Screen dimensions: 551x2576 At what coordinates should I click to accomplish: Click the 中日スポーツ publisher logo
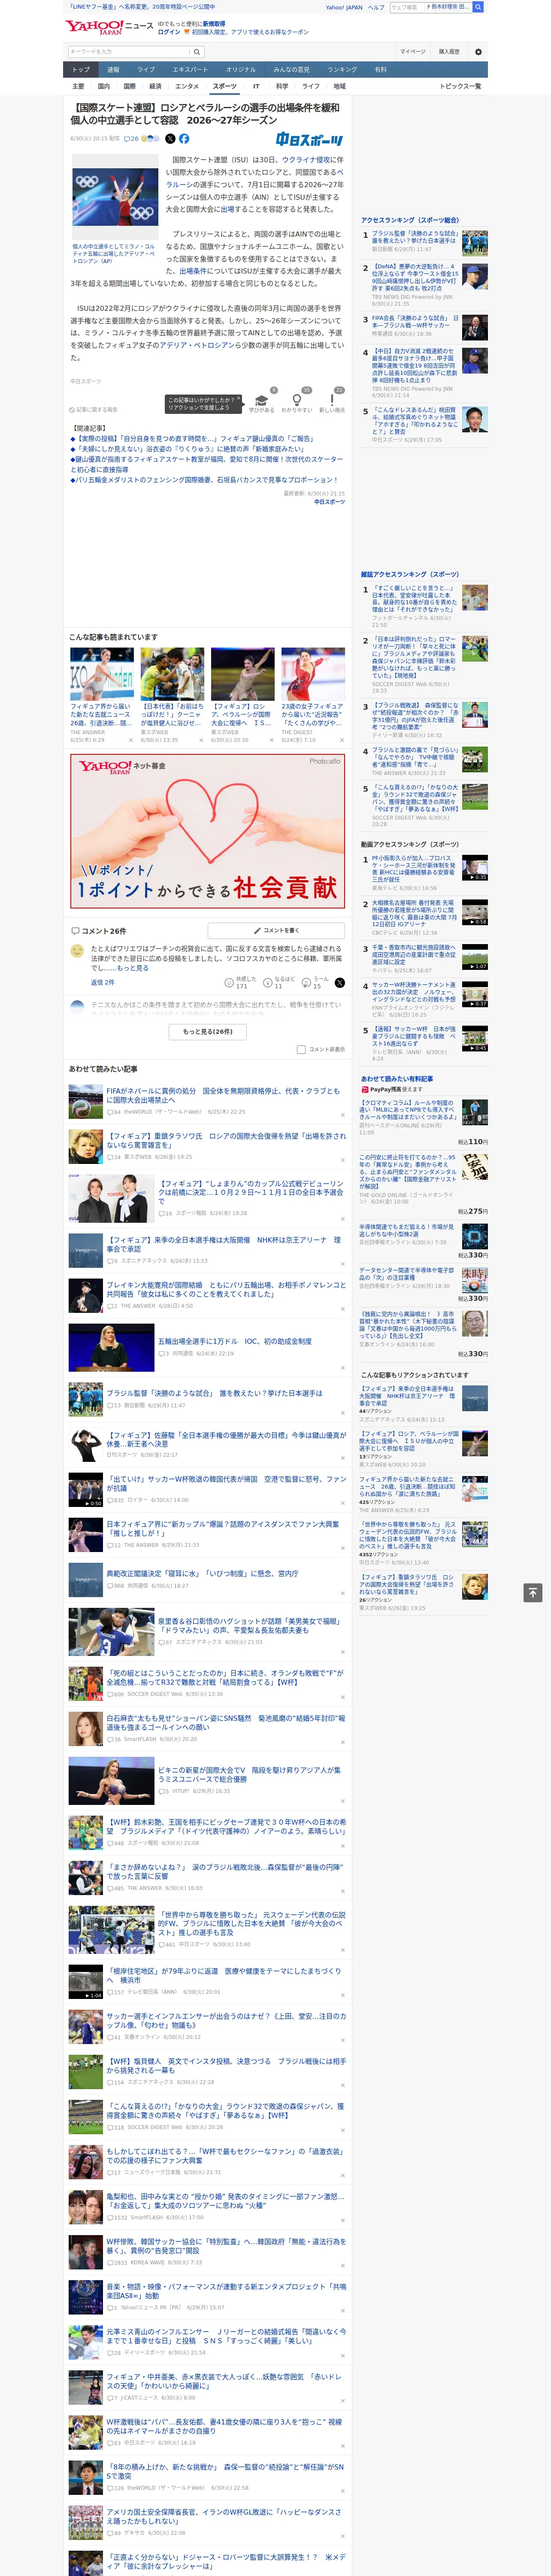pos(310,140)
